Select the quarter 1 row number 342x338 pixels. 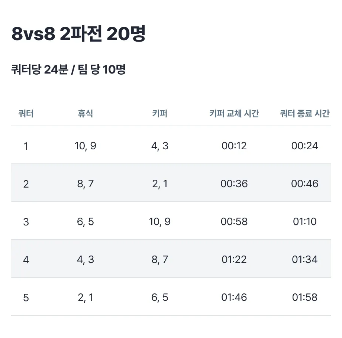pos(26,146)
